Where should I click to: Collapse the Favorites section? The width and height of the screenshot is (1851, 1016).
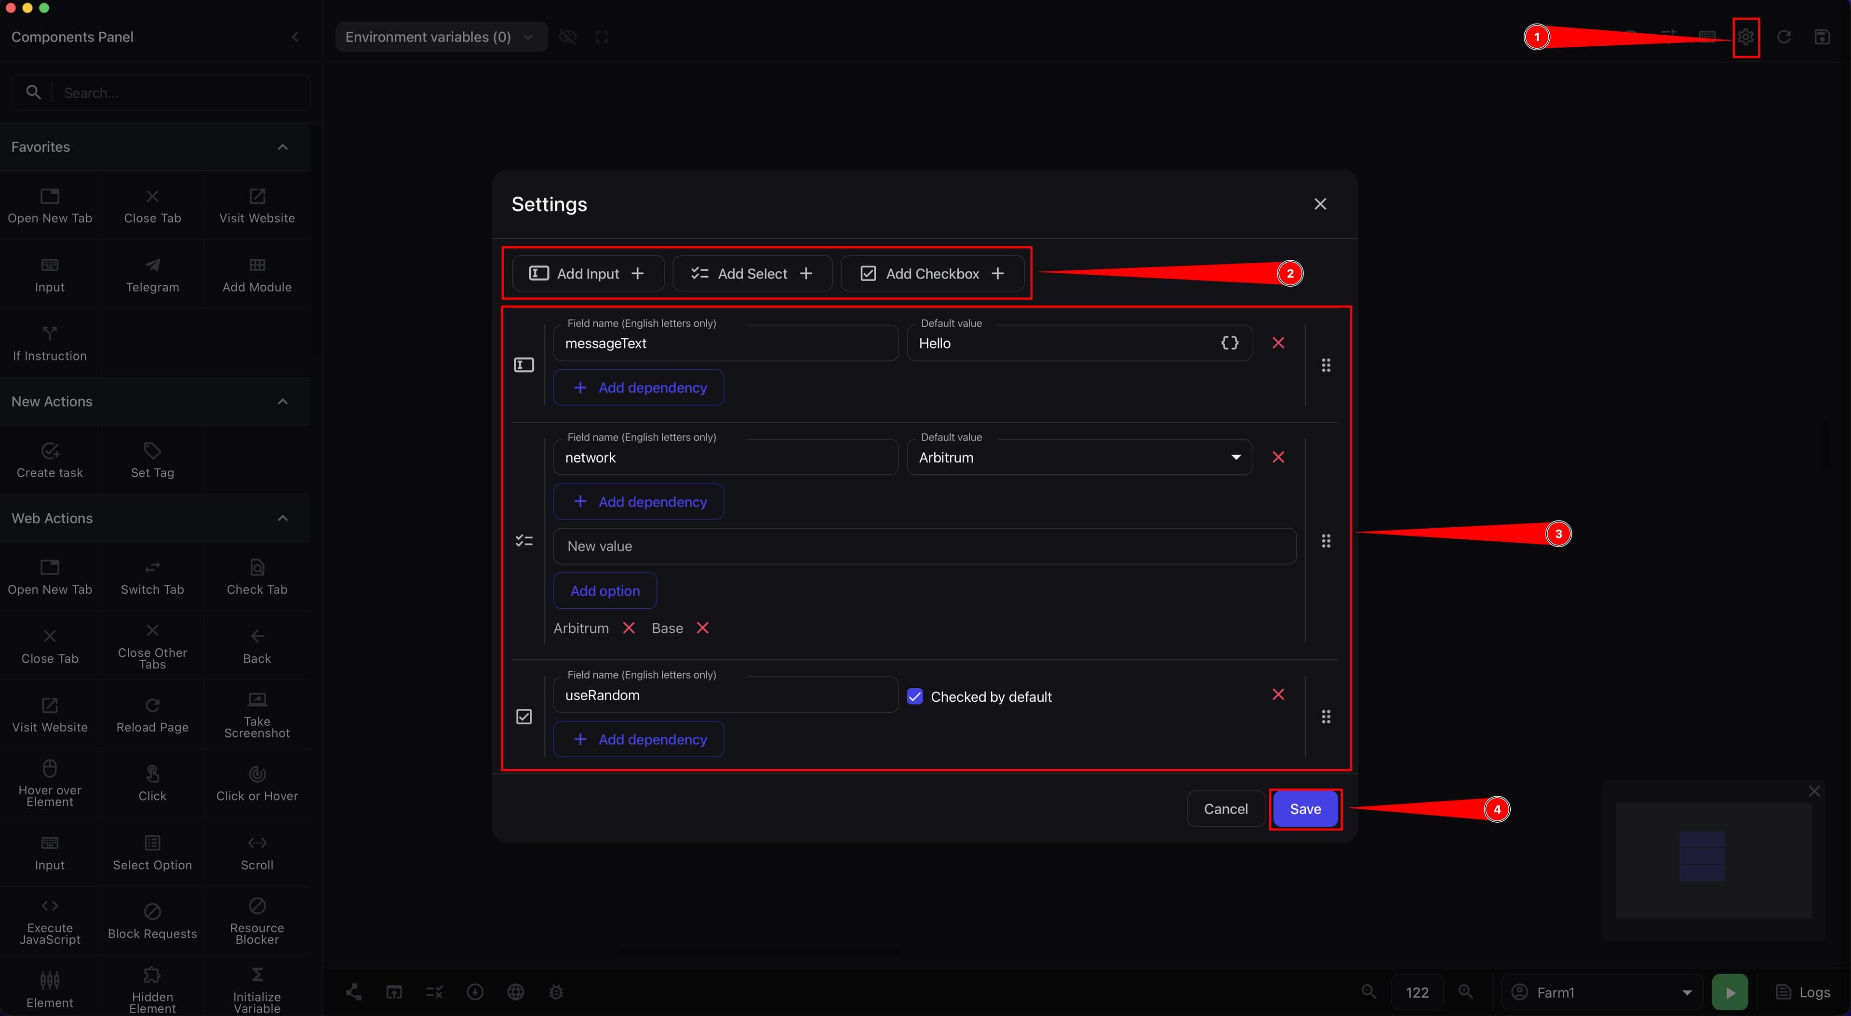282,147
